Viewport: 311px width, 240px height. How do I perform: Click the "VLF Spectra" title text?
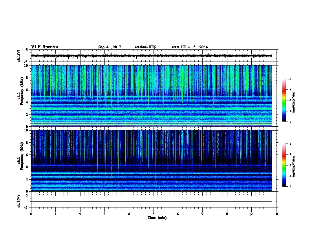[44, 47]
